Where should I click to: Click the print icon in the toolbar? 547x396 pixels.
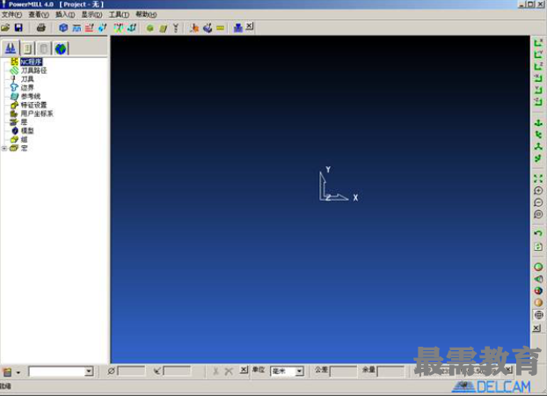41,27
